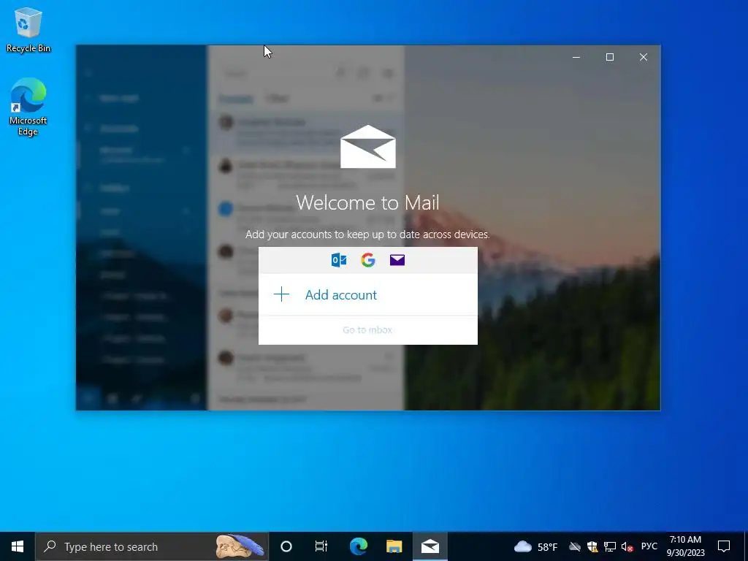The width and height of the screenshot is (748, 561).
Task: Open the clock showing 7:10 AM
Action: pyautogui.click(x=685, y=546)
